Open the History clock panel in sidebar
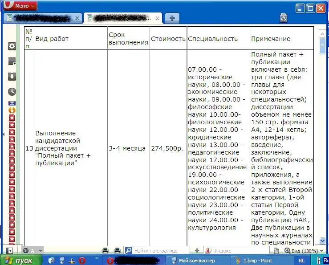329x265 pixels. point(12,91)
